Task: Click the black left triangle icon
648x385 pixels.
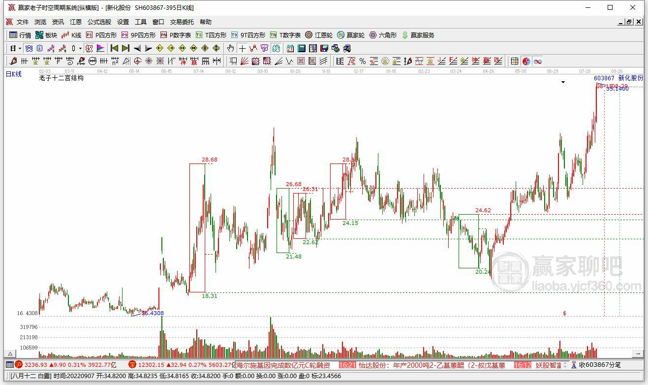Action: point(137,48)
